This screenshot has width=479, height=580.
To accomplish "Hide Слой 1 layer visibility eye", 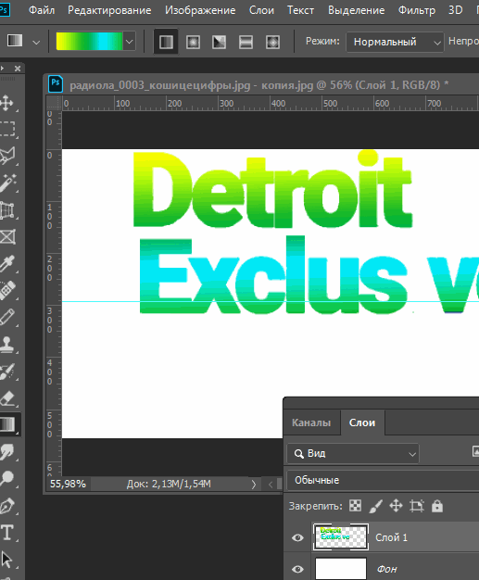I will (297, 537).
